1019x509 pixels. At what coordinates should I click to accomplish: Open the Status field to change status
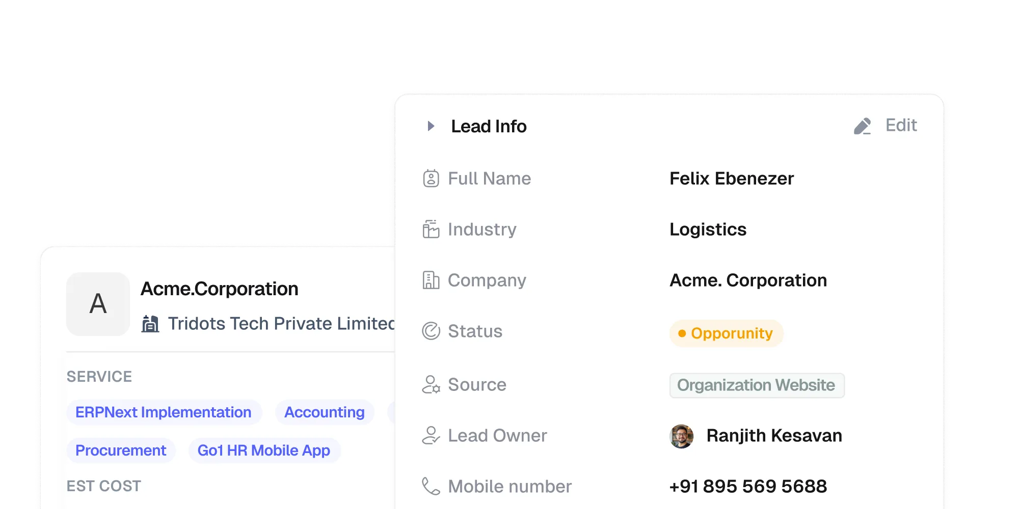[727, 333]
